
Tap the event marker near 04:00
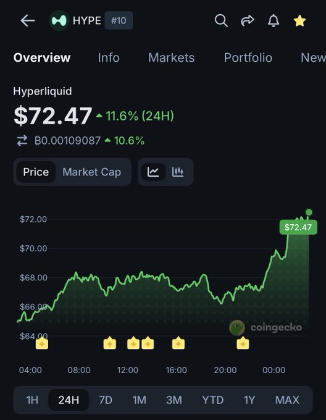point(42,343)
